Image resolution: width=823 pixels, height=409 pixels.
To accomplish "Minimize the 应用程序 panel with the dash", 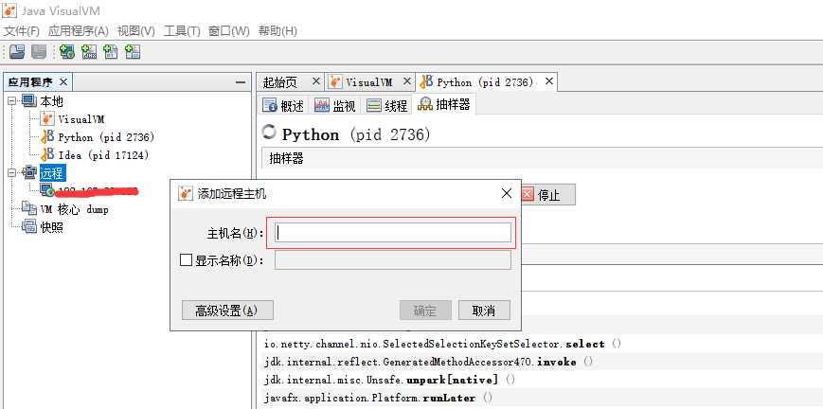I will 241,82.
